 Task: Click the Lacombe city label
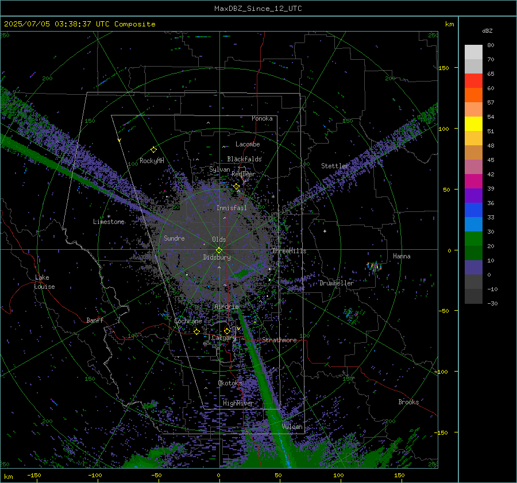(248, 144)
